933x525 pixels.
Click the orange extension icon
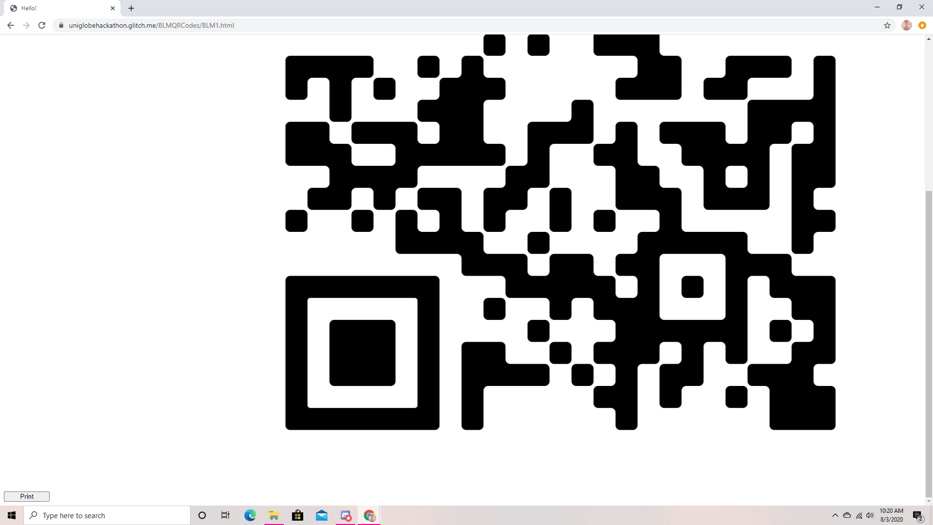click(x=922, y=25)
